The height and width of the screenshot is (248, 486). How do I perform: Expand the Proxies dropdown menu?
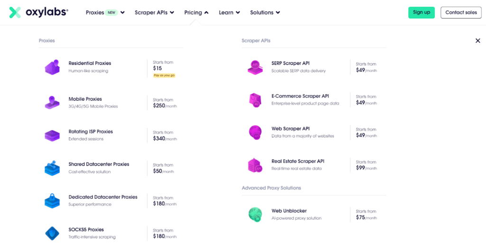pyautogui.click(x=105, y=13)
